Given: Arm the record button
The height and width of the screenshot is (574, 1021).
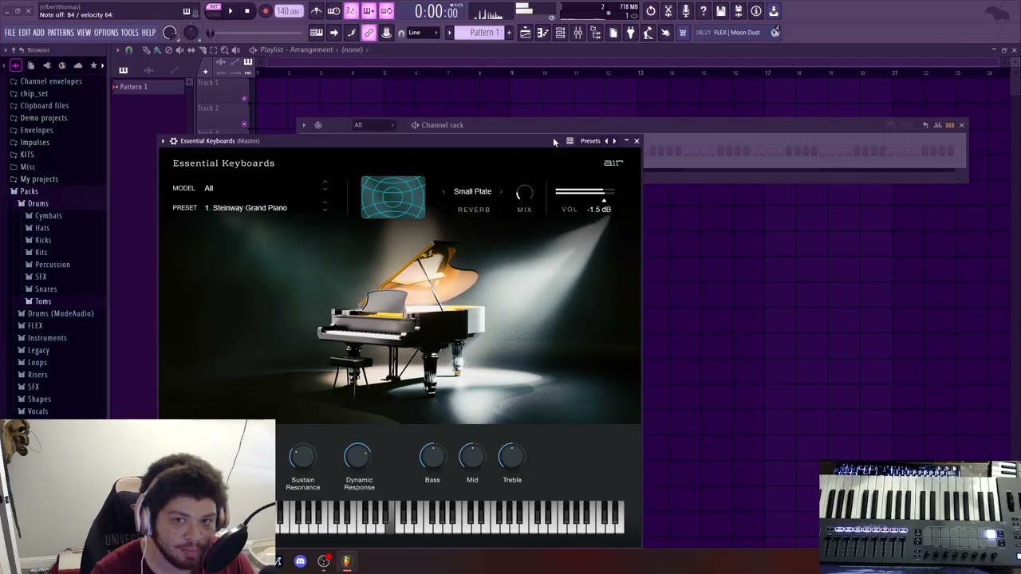Looking at the screenshot, I should (265, 11).
